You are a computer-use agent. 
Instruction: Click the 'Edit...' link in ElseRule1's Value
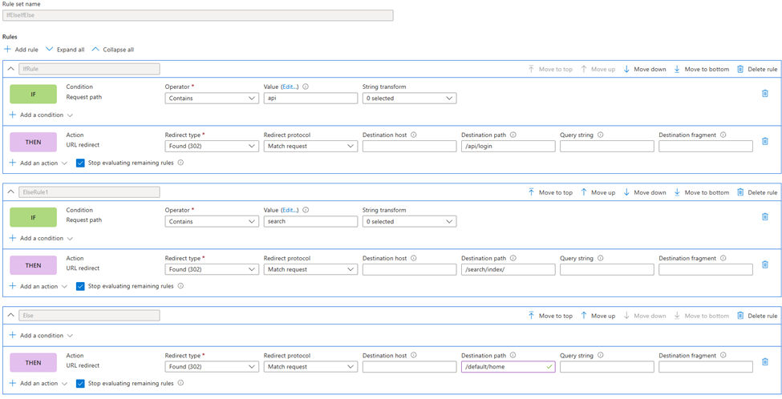click(x=290, y=210)
